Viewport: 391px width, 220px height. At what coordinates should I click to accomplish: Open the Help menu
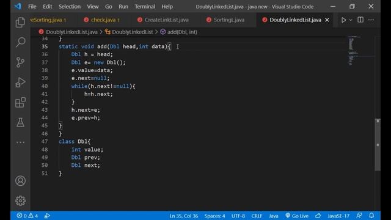click(x=167, y=7)
